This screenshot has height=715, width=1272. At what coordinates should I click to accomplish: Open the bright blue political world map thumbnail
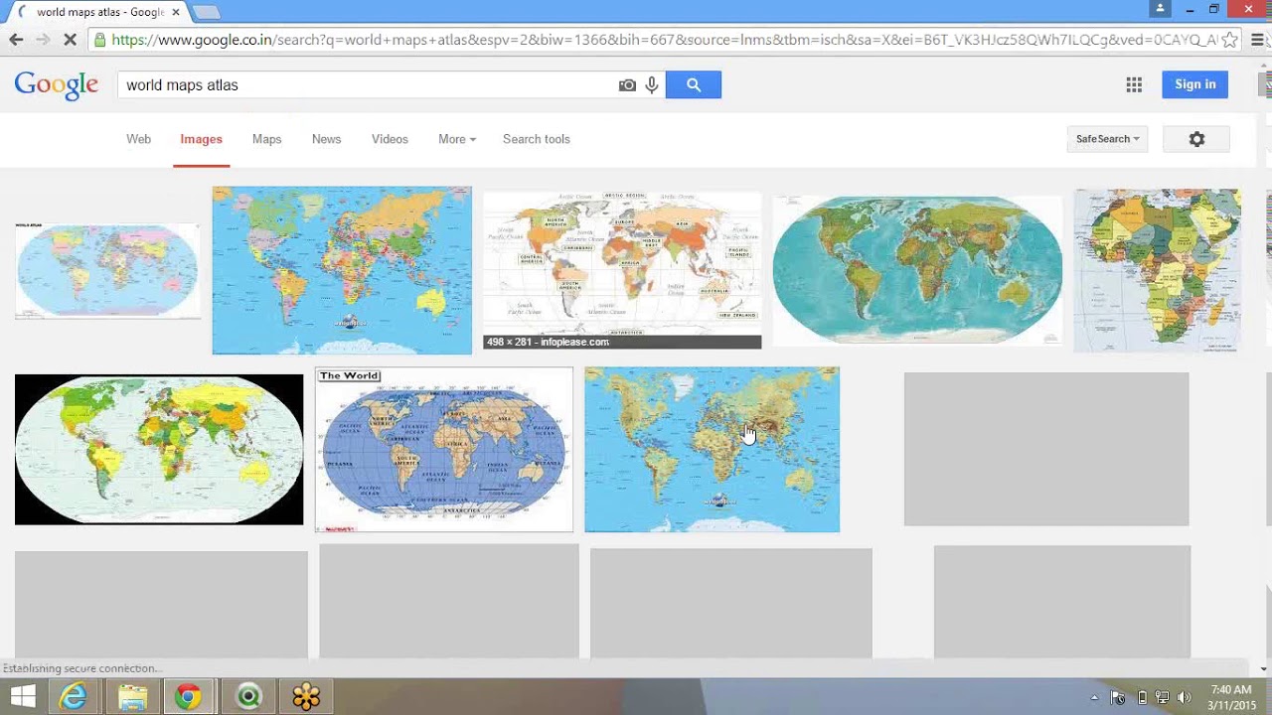342,270
